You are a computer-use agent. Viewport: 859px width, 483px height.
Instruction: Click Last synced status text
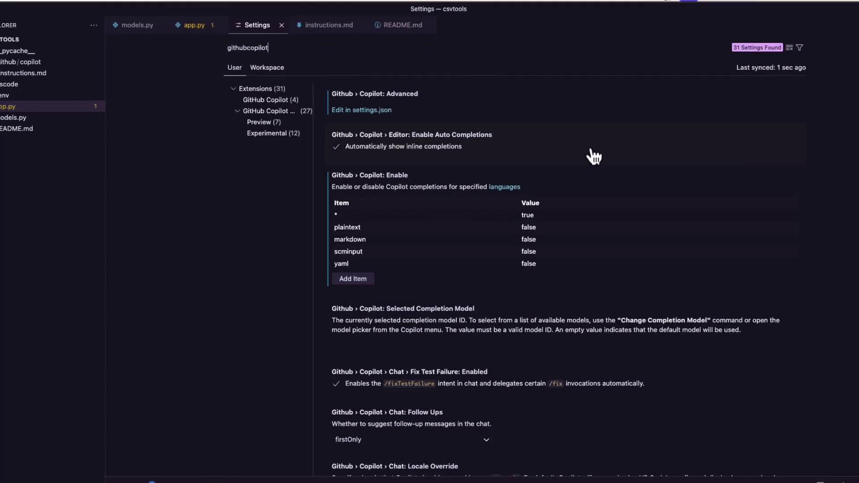771,68
